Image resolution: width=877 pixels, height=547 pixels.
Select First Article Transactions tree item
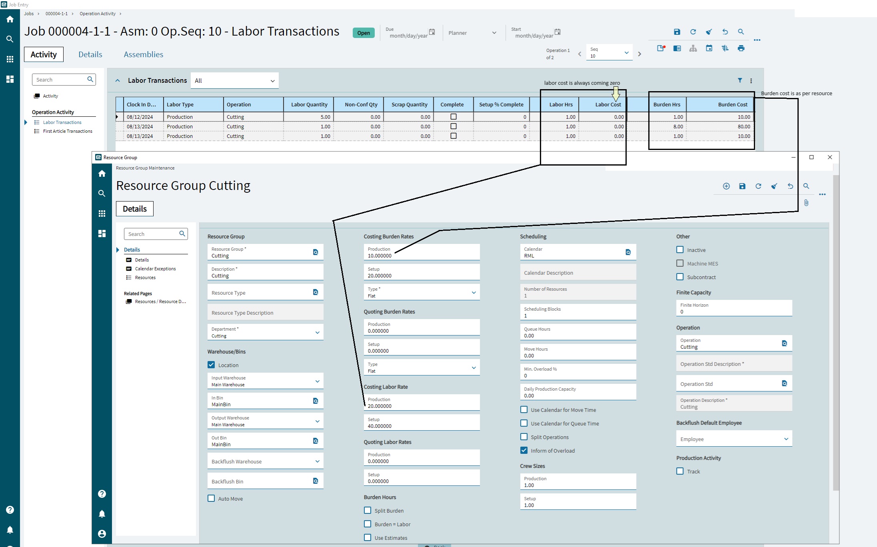[68, 131]
